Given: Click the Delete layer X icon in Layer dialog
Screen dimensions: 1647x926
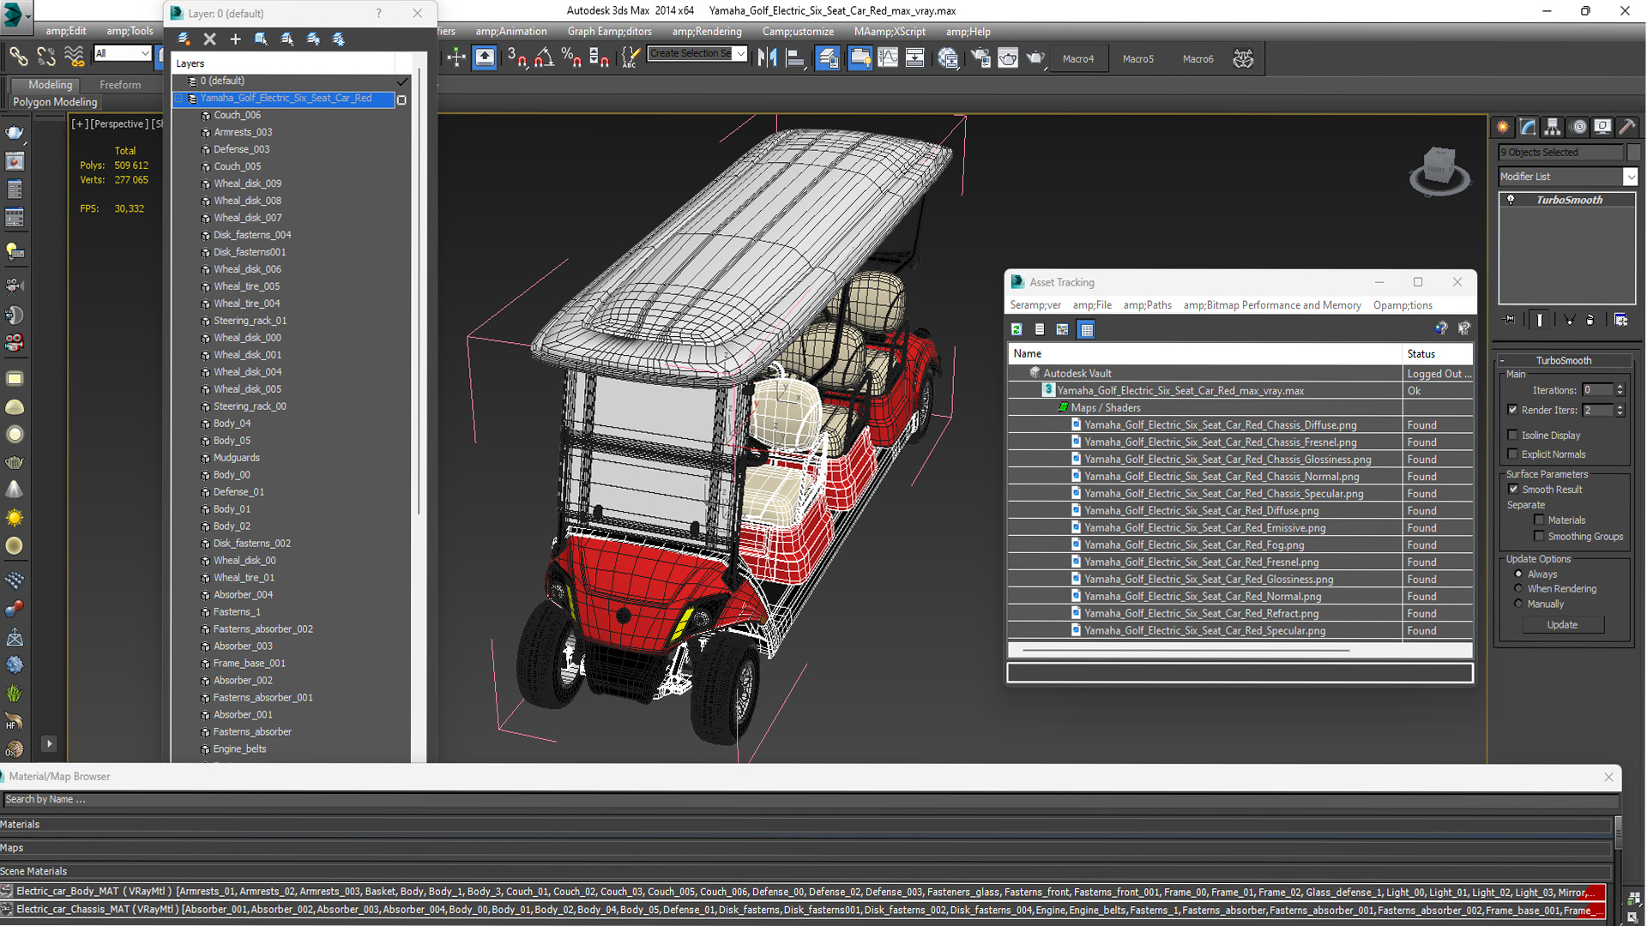Looking at the screenshot, I should (x=209, y=39).
